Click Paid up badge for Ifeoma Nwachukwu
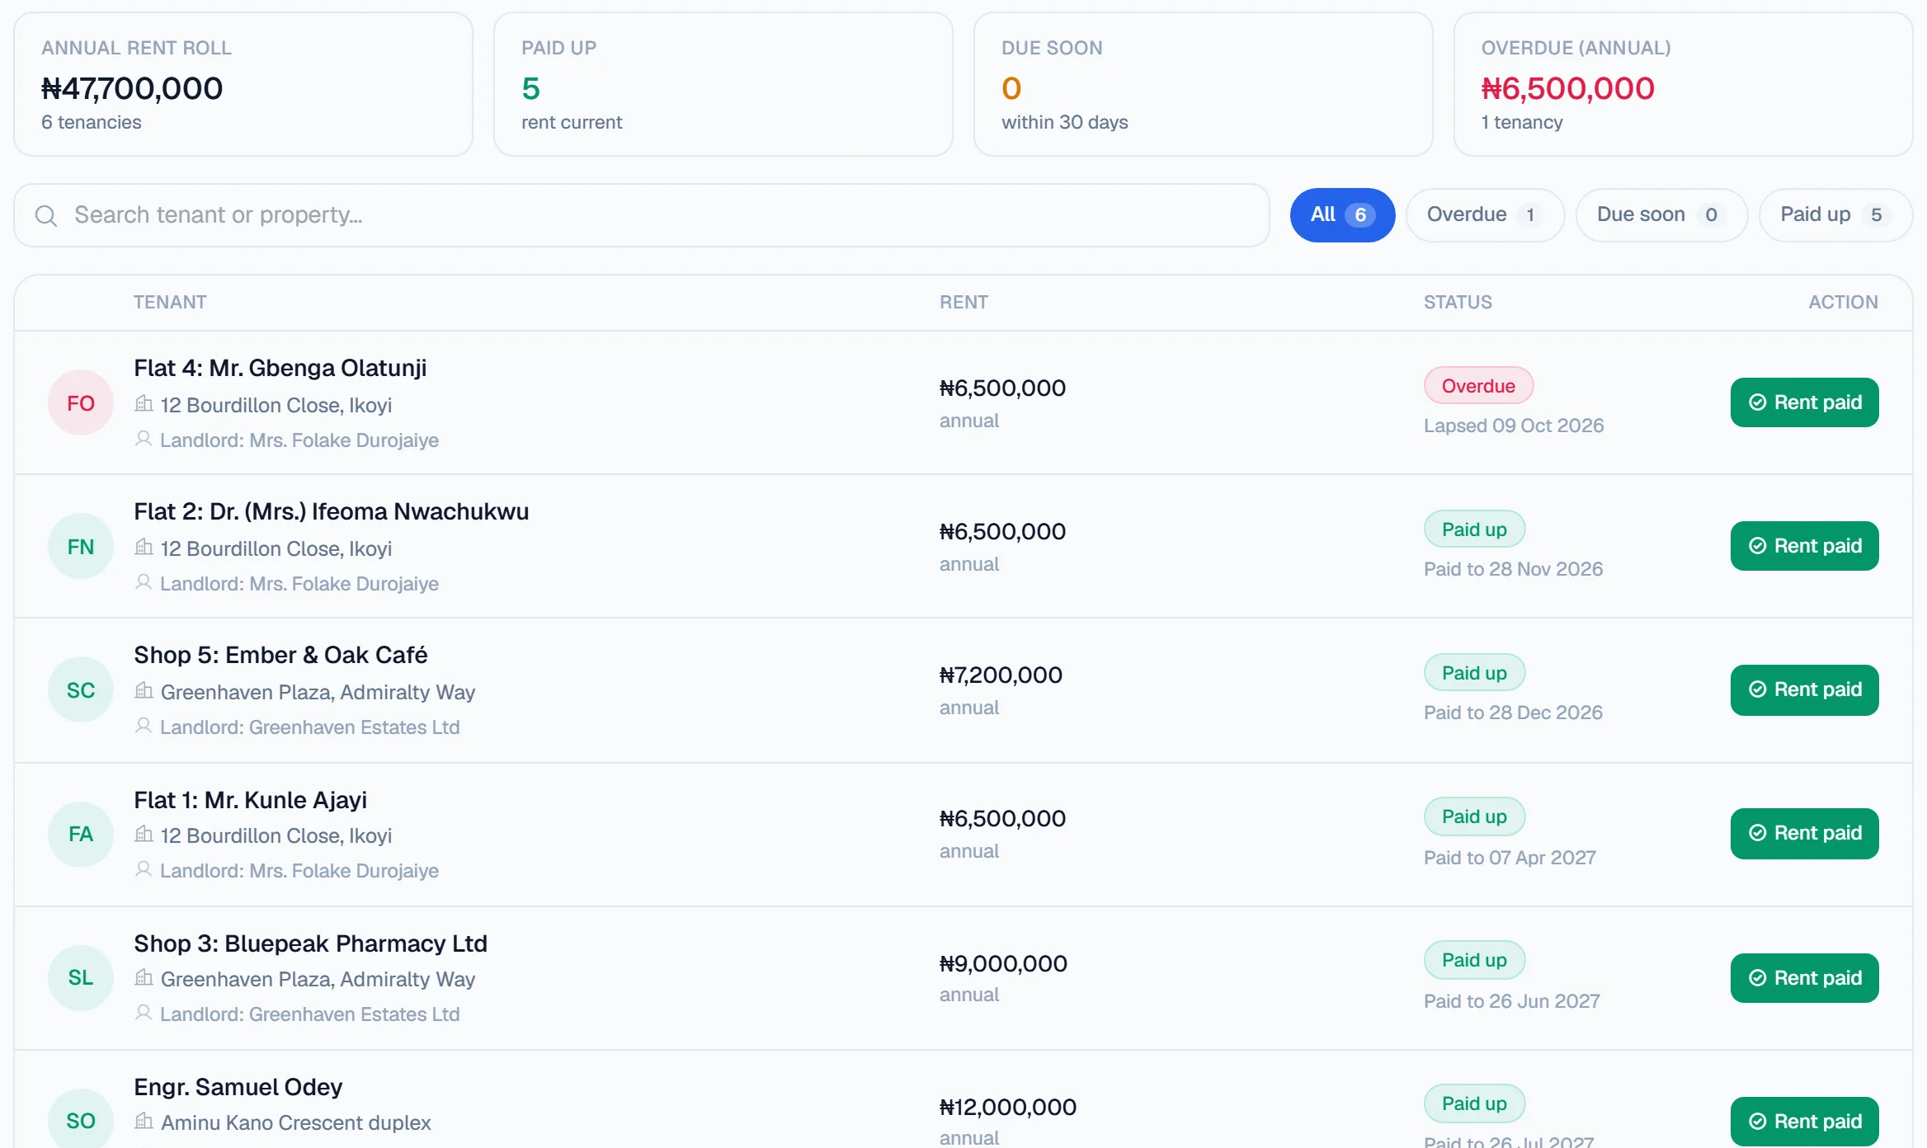Image resolution: width=1927 pixels, height=1148 pixels. pos(1474,529)
